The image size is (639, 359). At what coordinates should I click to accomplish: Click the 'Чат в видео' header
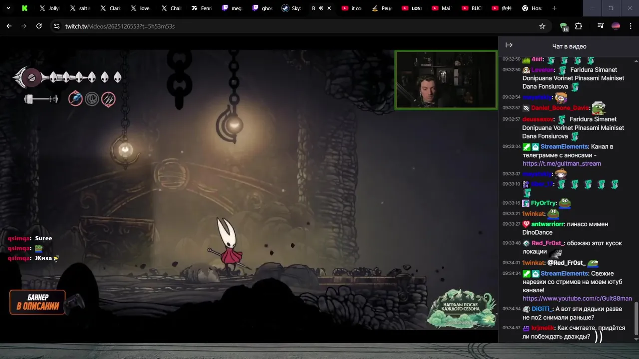click(x=569, y=46)
